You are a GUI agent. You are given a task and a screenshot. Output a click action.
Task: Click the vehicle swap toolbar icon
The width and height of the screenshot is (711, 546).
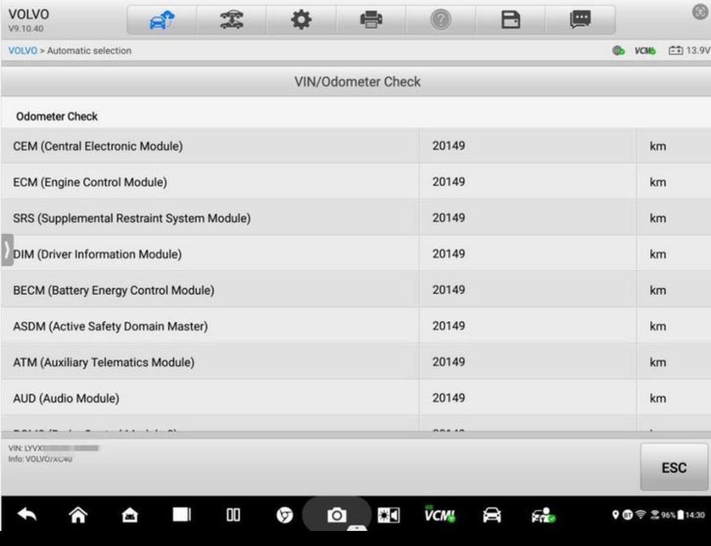pos(232,20)
